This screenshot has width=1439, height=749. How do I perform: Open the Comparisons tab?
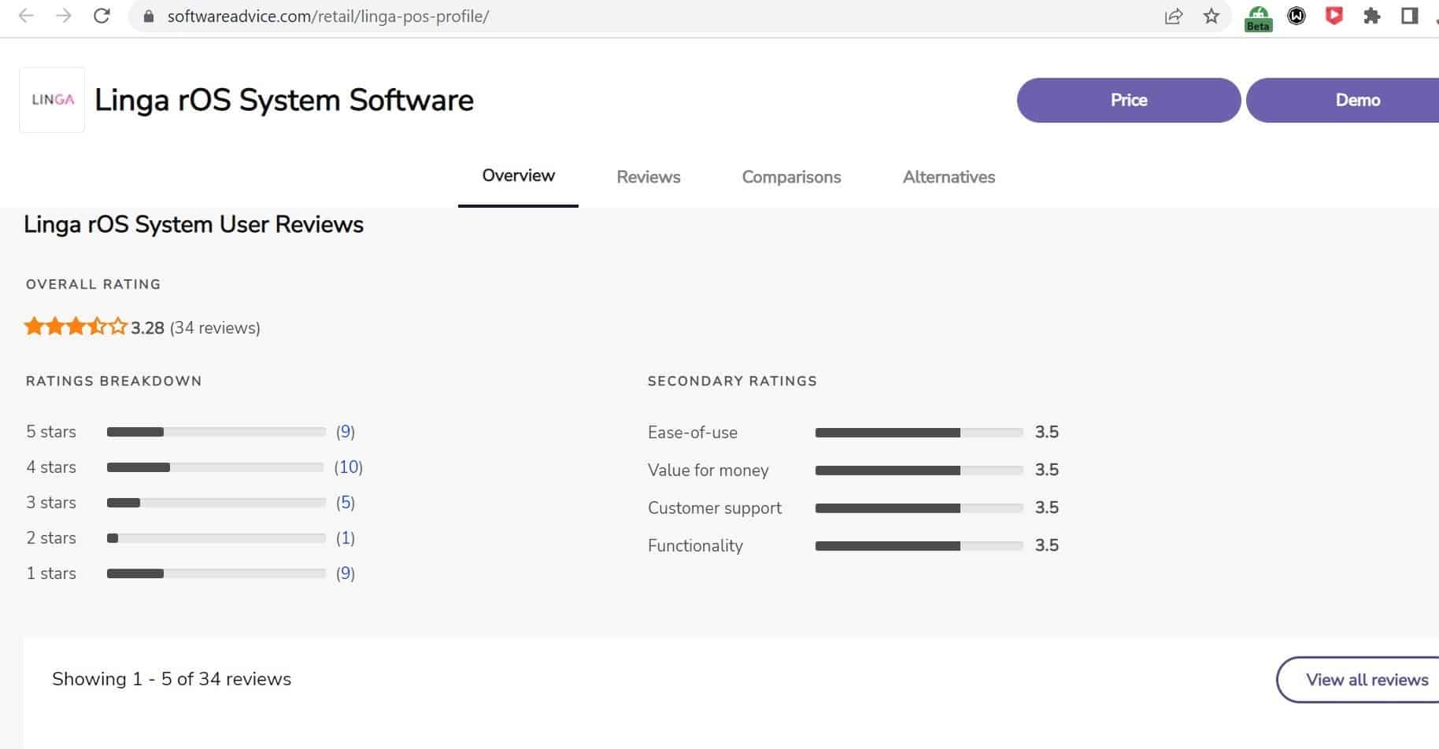click(791, 177)
